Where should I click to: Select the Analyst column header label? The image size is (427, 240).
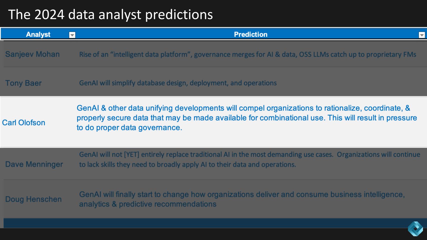click(x=38, y=35)
